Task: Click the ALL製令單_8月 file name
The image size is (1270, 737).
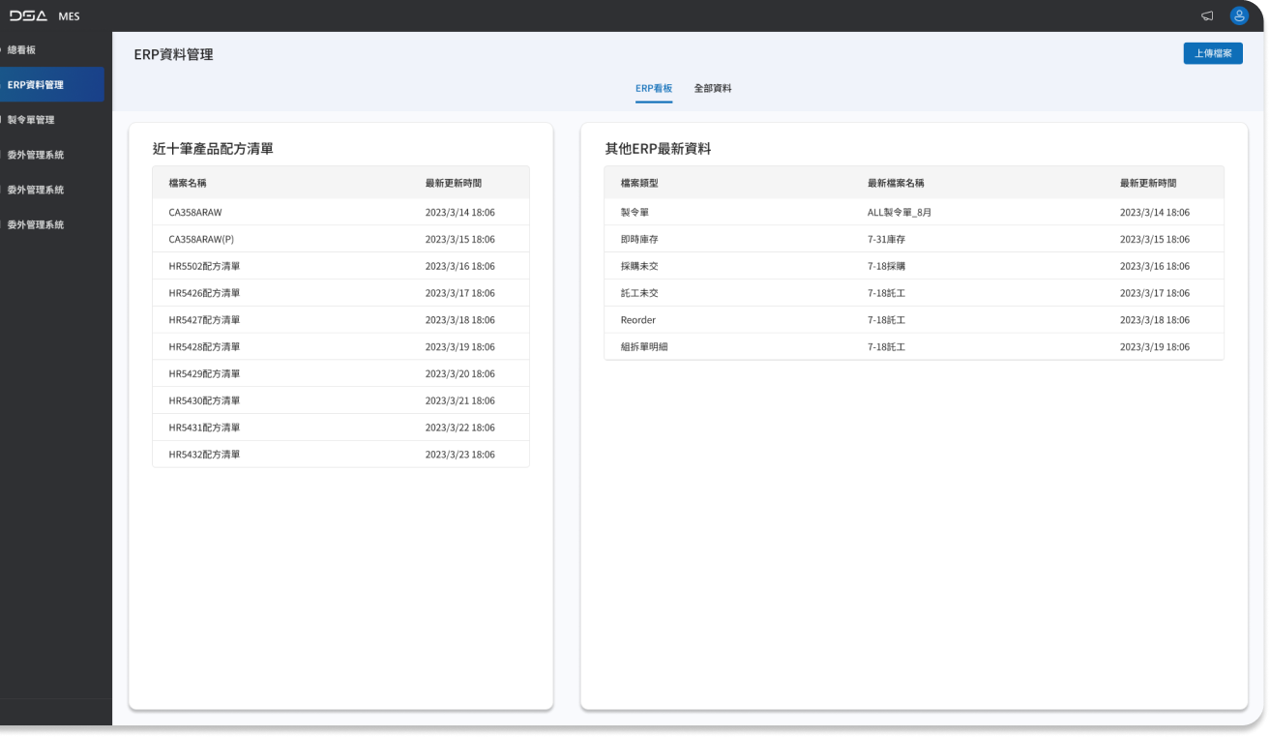Action: click(x=899, y=212)
